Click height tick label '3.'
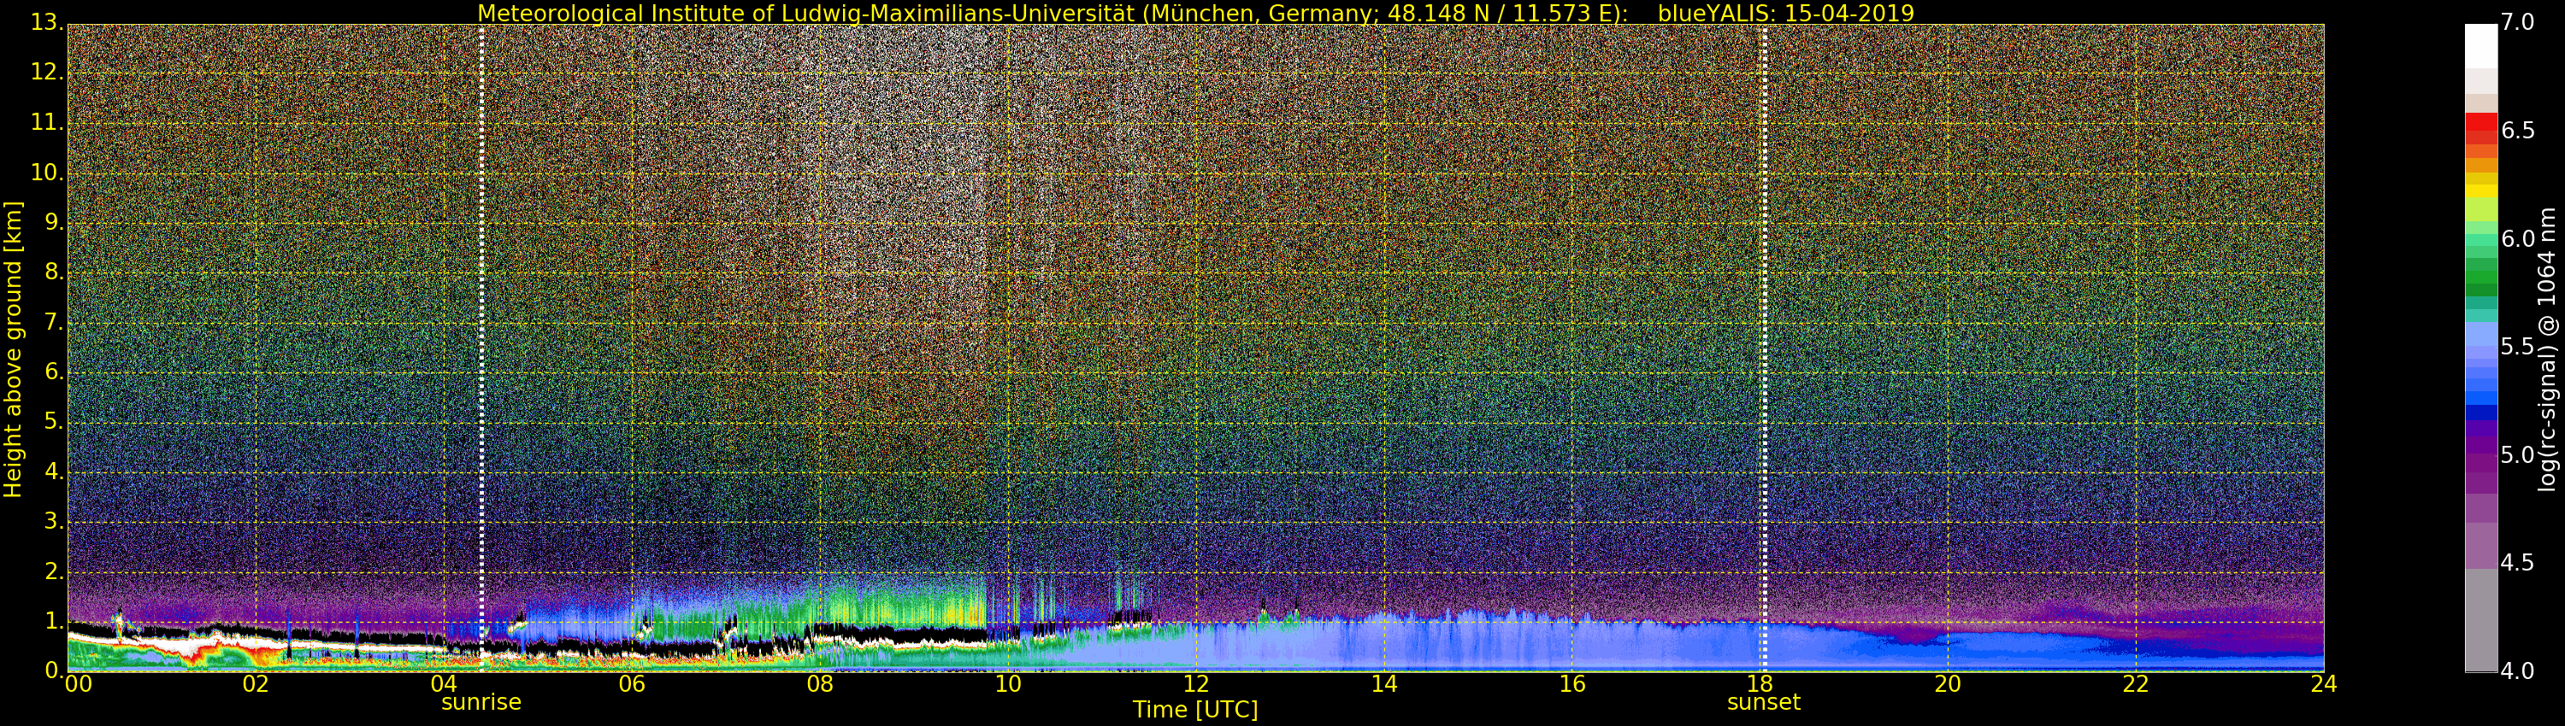2565x726 pixels. tap(54, 521)
